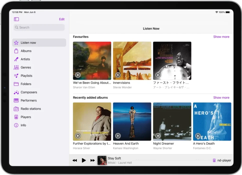Click the Artists microphone icon

point(16,59)
